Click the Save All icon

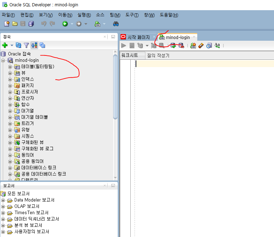(x=31, y=24)
